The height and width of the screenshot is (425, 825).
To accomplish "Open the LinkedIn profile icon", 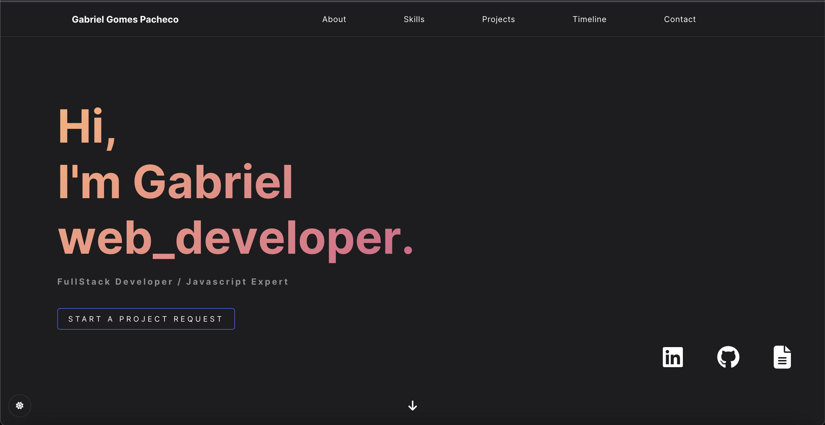I will (x=673, y=357).
